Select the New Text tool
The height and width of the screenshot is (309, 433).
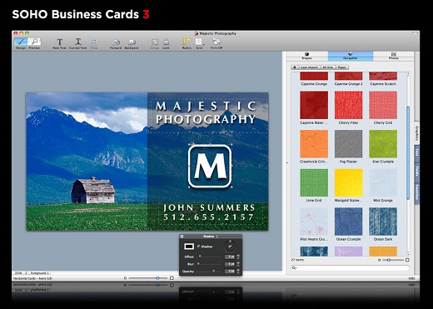click(x=59, y=42)
